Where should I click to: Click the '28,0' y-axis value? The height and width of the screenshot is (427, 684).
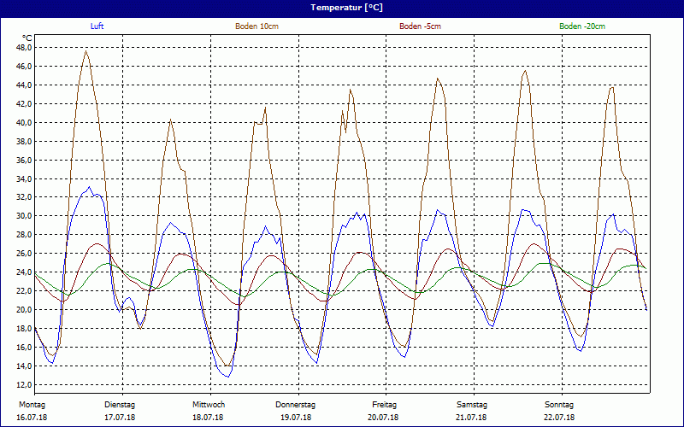(x=25, y=234)
